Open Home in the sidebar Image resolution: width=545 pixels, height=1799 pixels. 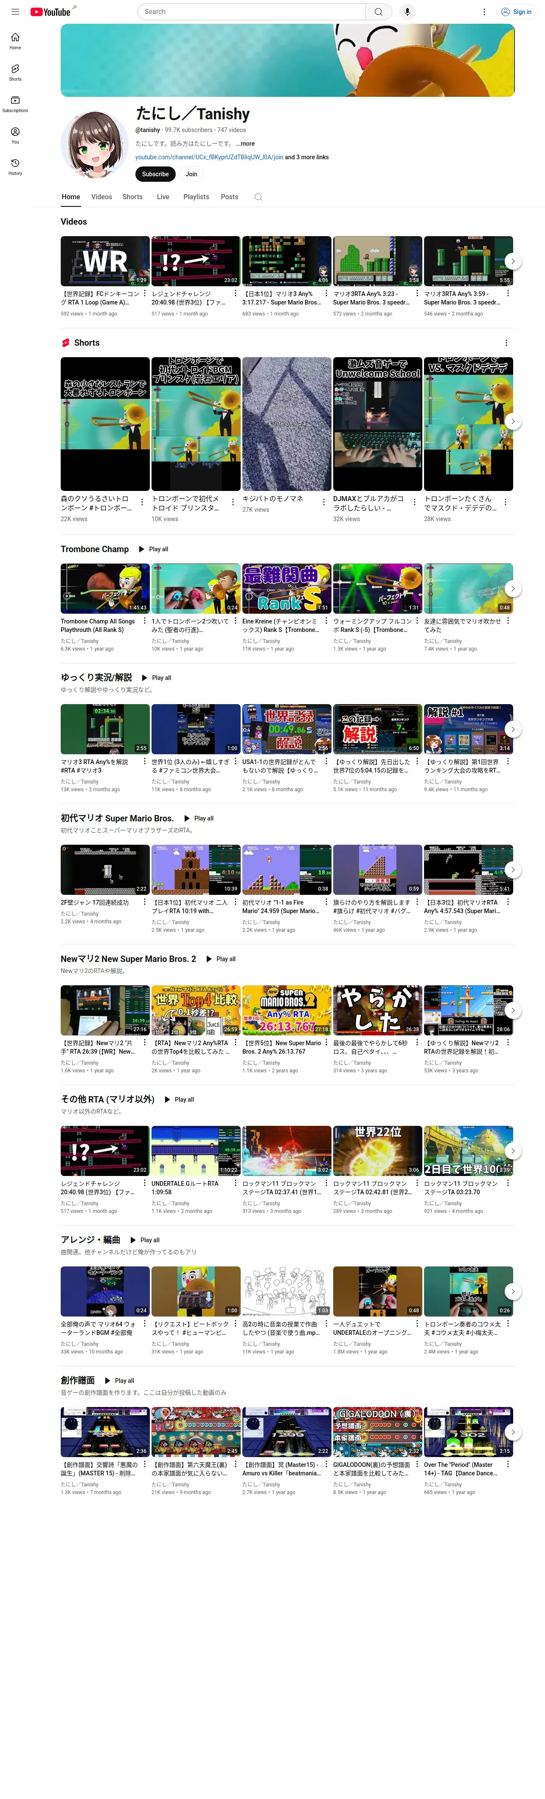point(15,41)
